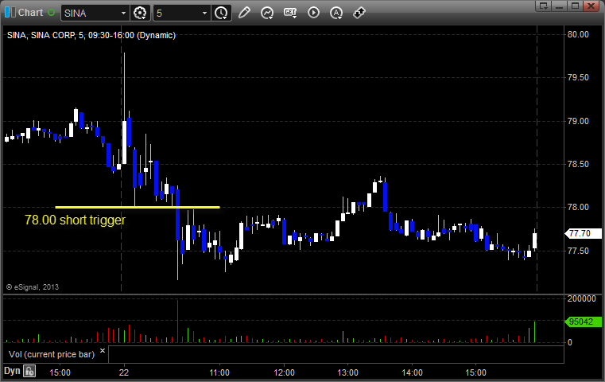This screenshot has width=605, height=382.
Task: Click the 79.00 price axis label
Action: tap(578, 121)
